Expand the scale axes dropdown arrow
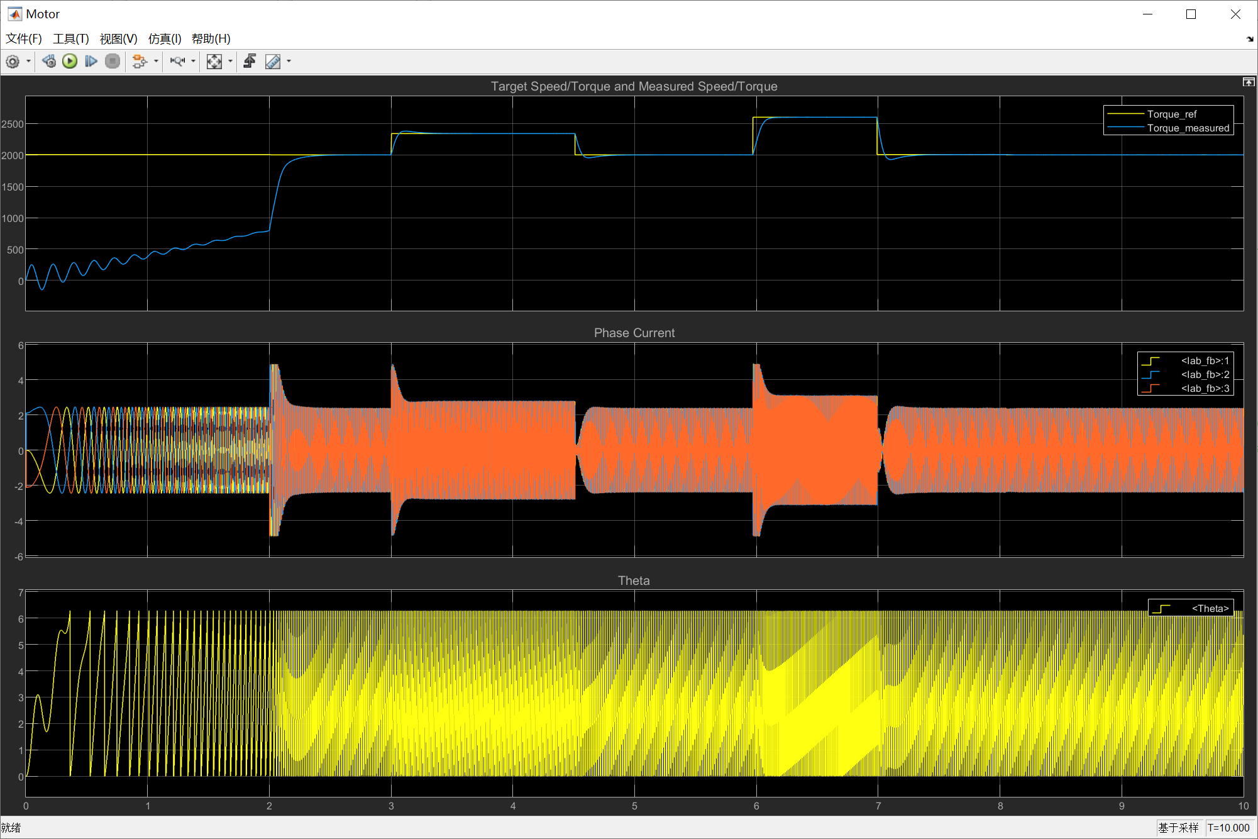Image resolution: width=1258 pixels, height=839 pixels. [230, 61]
